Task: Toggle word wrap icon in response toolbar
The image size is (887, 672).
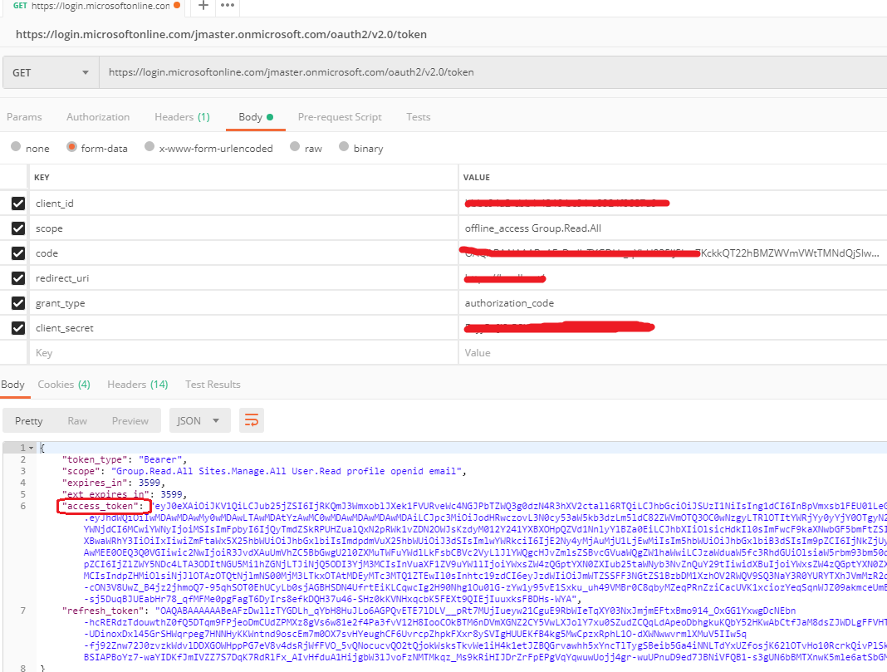Action: [x=251, y=420]
